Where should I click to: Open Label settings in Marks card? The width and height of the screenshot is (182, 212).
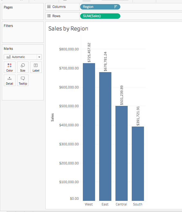tap(36, 67)
